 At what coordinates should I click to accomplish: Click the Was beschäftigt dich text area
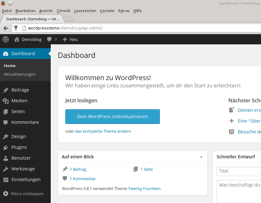(x=239, y=191)
